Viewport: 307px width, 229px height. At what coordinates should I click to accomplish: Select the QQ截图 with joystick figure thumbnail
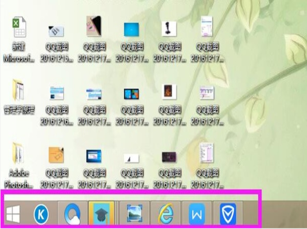coord(169,29)
